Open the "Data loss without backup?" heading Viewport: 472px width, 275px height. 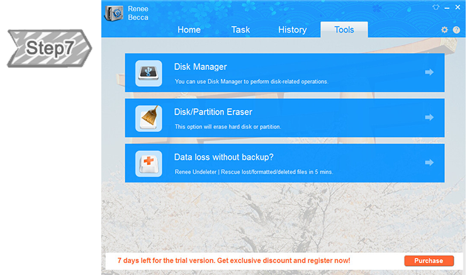223,157
